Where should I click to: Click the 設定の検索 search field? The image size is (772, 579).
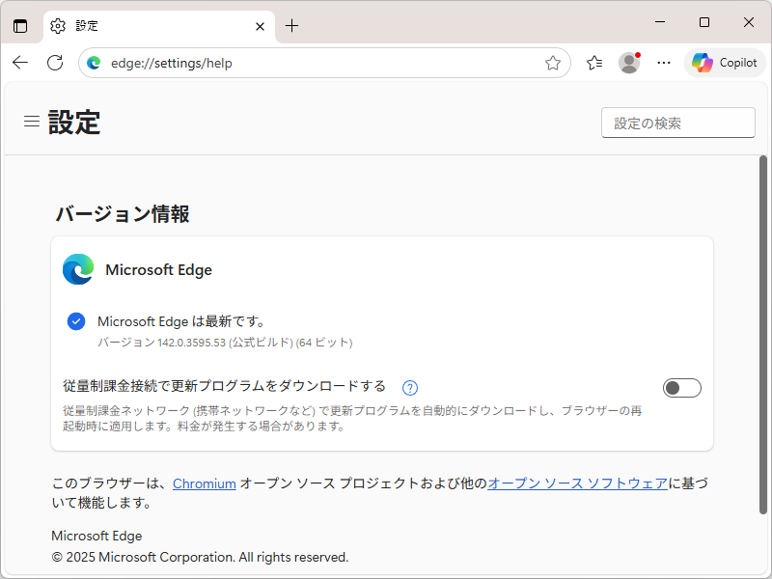[677, 123]
